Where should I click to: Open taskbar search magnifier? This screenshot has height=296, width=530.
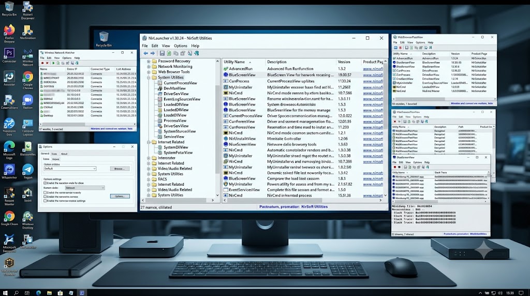(16, 292)
